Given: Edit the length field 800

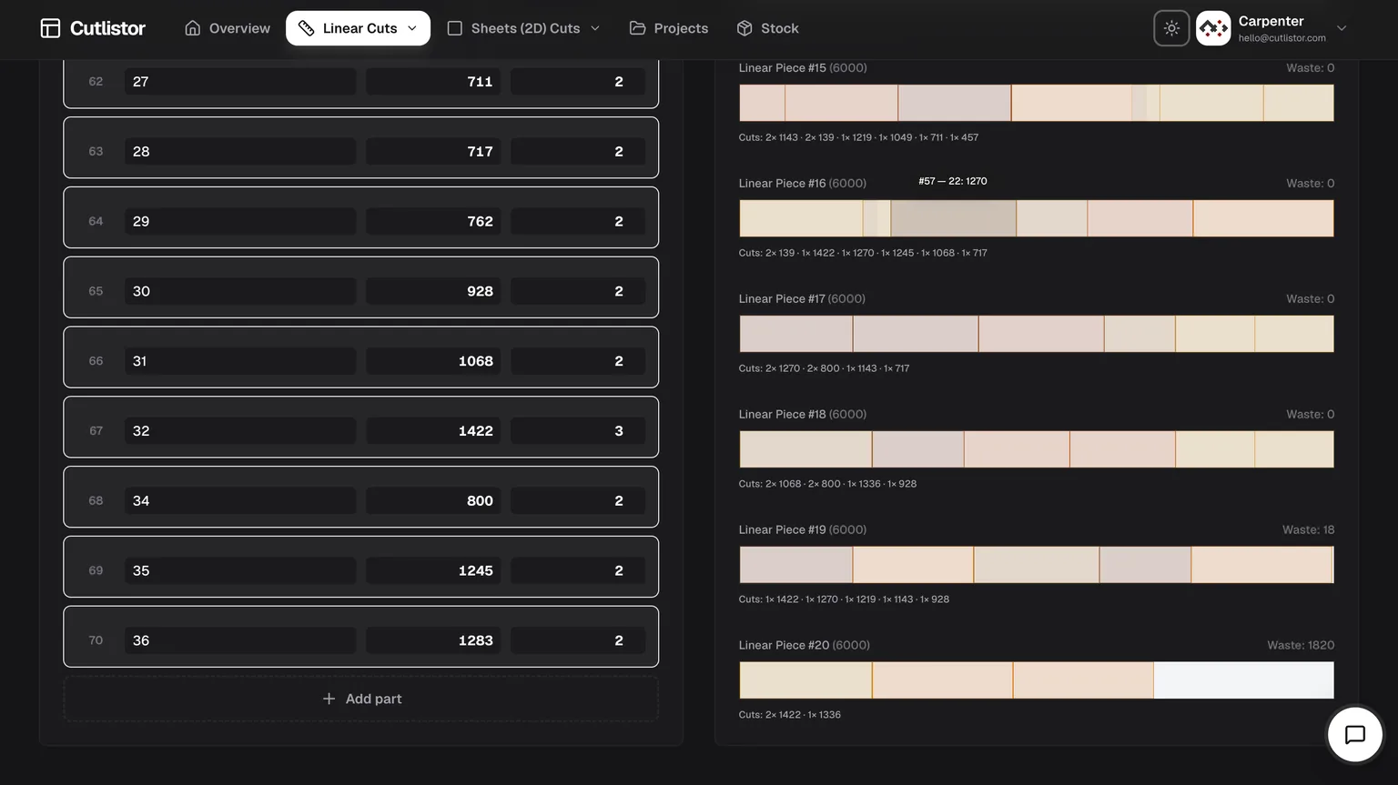Looking at the screenshot, I should [433, 500].
